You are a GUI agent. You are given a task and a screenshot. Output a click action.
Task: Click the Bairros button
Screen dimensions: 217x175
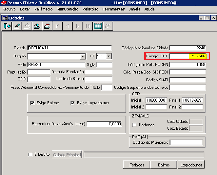[164, 165]
